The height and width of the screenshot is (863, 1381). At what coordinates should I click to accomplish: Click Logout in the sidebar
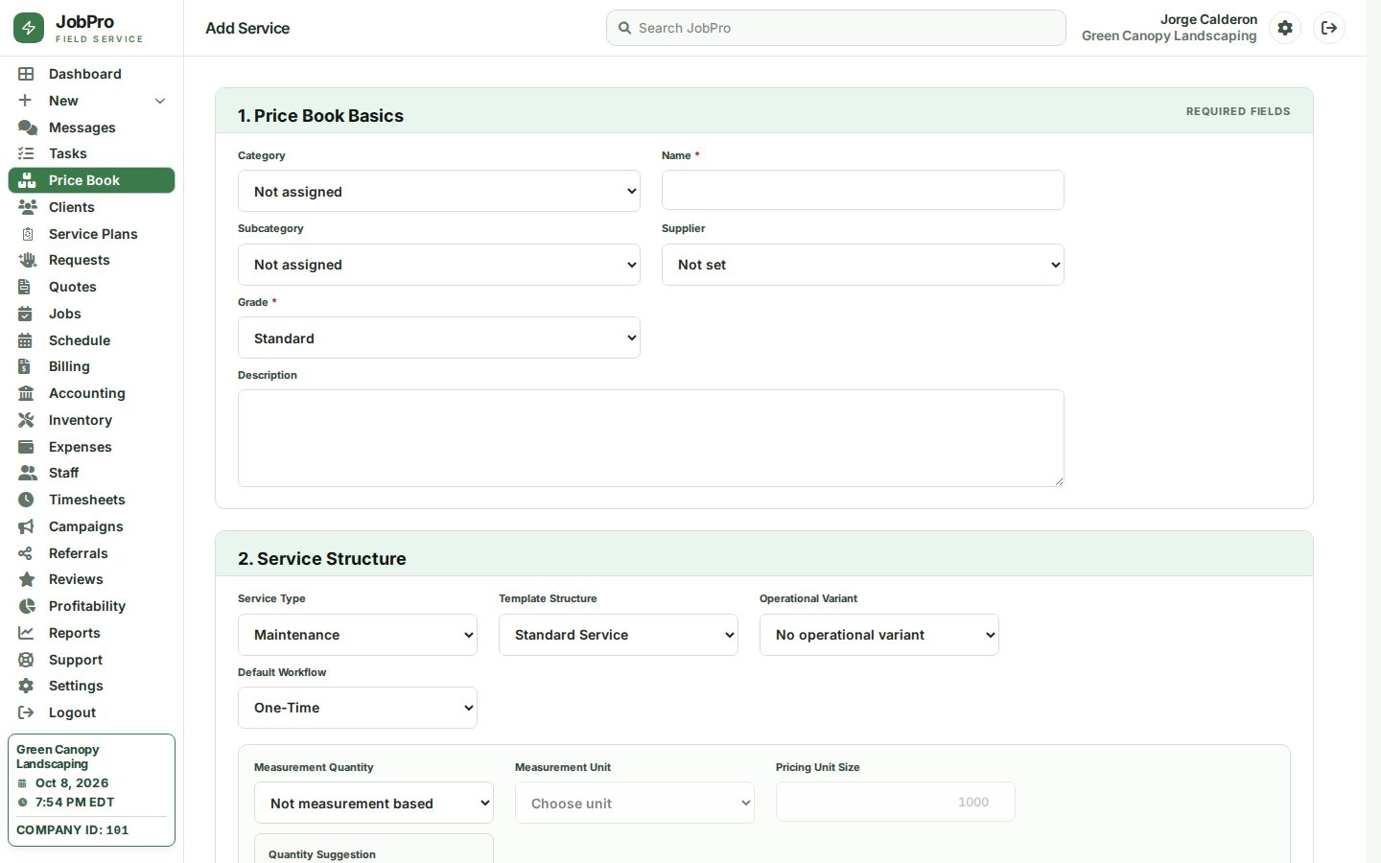click(92, 712)
